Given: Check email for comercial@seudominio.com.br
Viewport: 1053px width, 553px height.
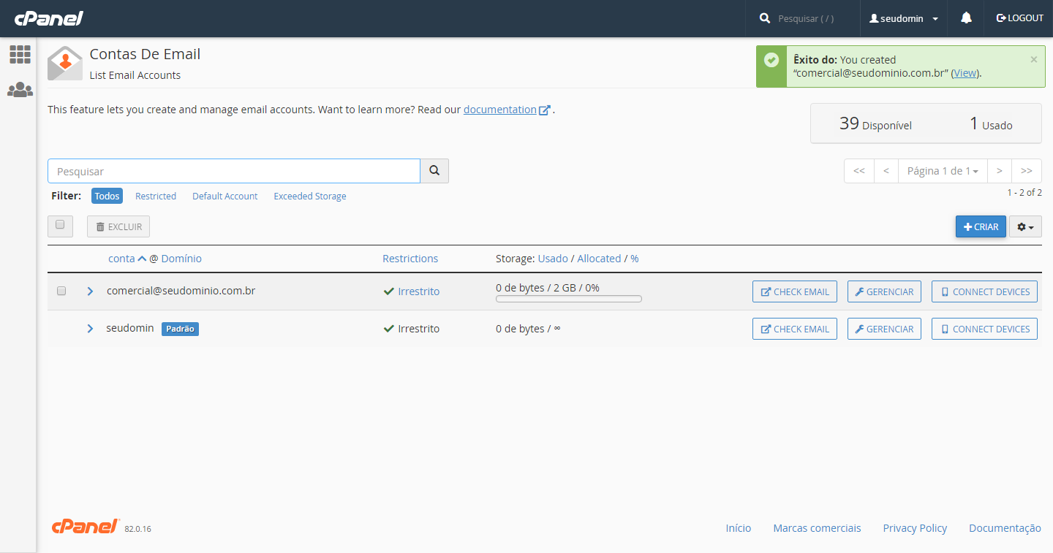Looking at the screenshot, I should 795,291.
